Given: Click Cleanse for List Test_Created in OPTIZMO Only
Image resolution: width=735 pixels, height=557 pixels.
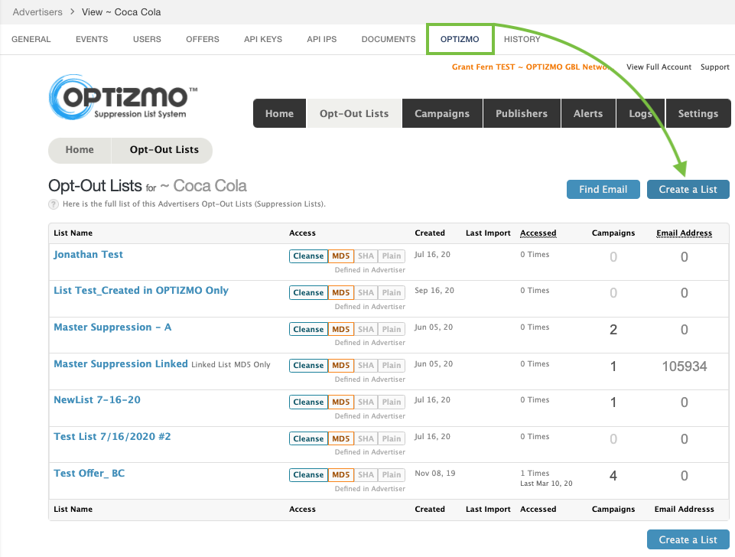Looking at the screenshot, I should click(x=308, y=292).
